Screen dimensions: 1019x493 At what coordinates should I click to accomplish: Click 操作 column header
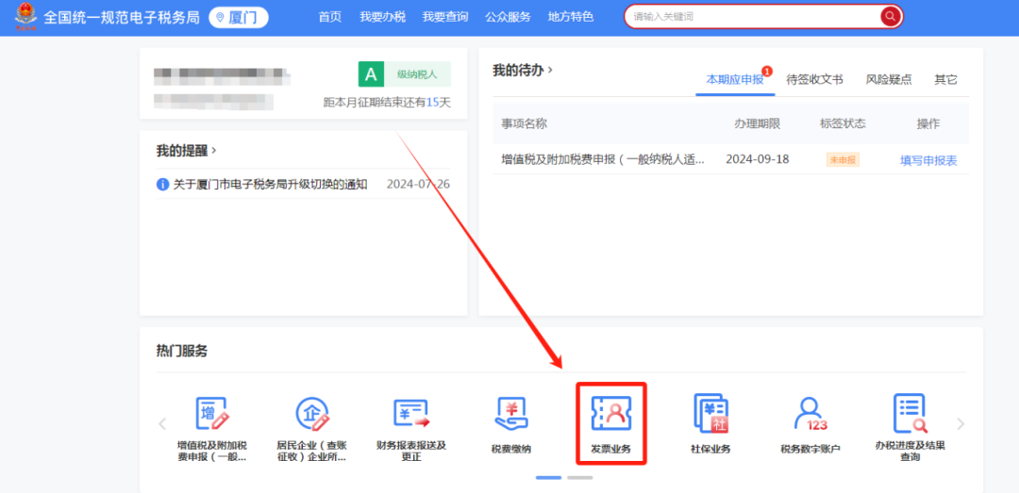tap(928, 123)
